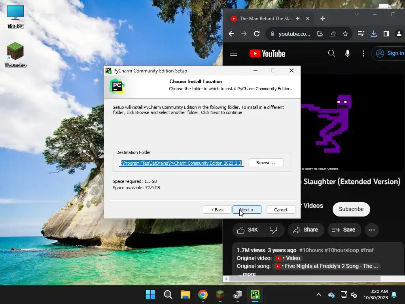Go back in Chrome
405x304 pixels.
[231, 34]
